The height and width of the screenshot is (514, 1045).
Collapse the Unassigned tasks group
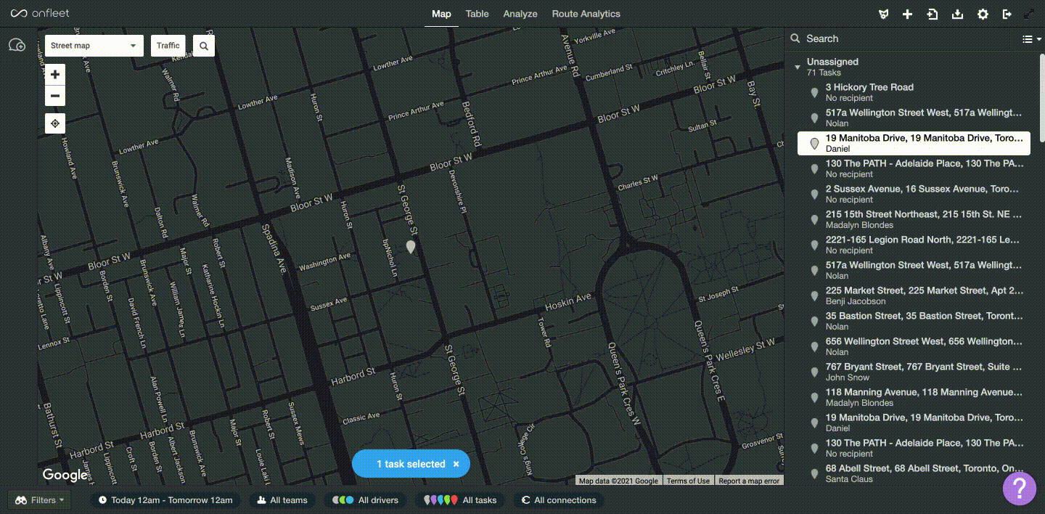click(798, 68)
